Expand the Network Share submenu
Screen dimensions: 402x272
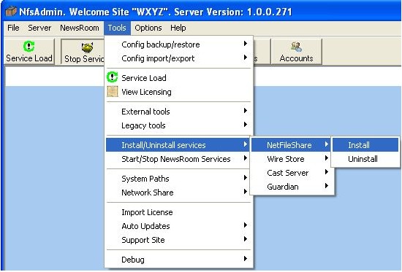point(178,193)
